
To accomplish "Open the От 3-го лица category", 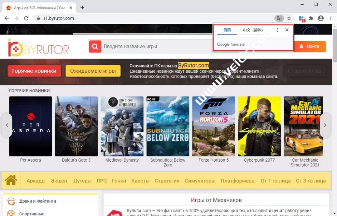I will pyautogui.click(x=311, y=181).
